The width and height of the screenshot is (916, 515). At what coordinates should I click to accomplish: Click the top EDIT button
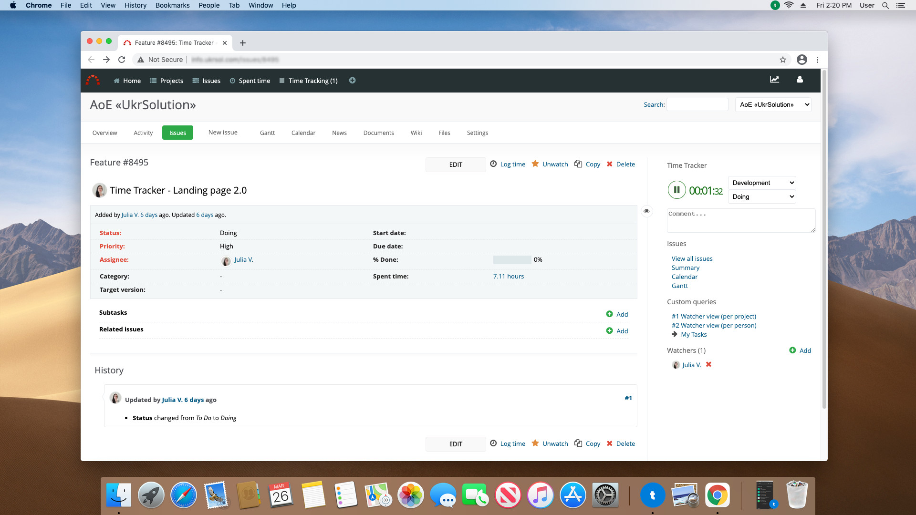[x=456, y=165]
